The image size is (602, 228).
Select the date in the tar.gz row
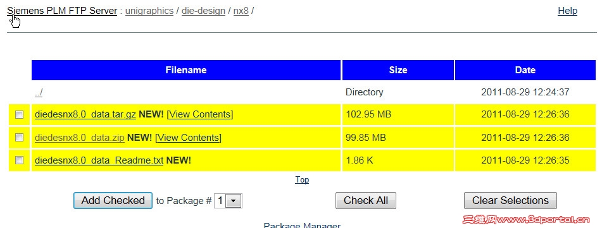pyautogui.click(x=525, y=114)
